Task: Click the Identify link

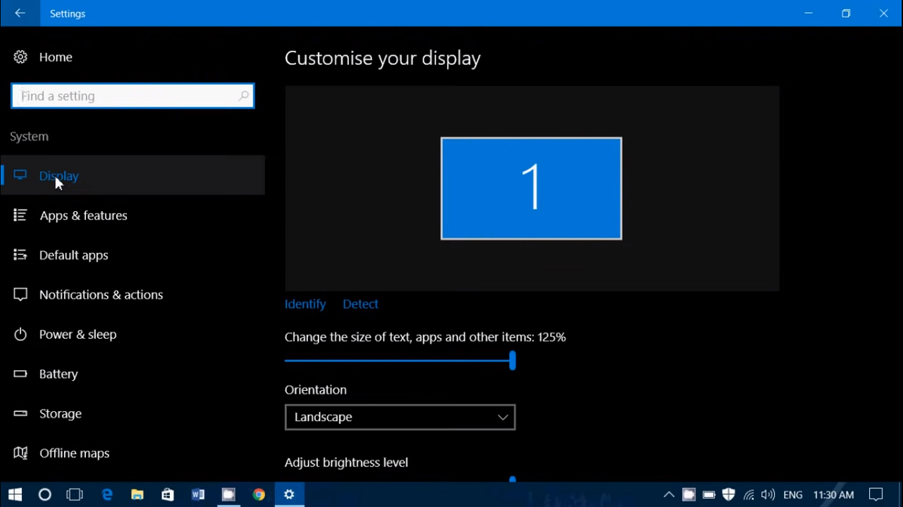Action: [305, 304]
